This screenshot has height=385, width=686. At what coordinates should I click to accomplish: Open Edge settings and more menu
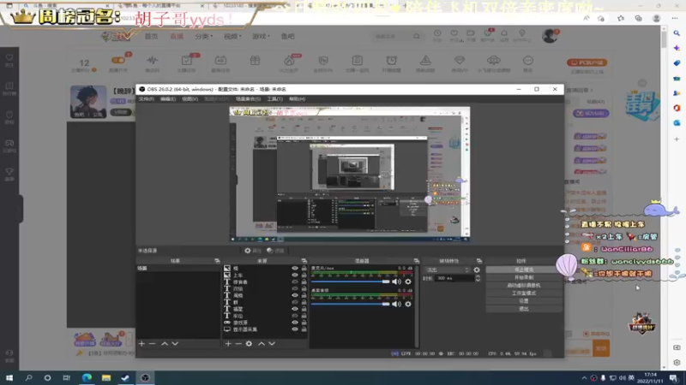pos(675,18)
